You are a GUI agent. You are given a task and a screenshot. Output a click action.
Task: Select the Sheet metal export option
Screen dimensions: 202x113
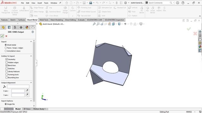coord(6,45)
